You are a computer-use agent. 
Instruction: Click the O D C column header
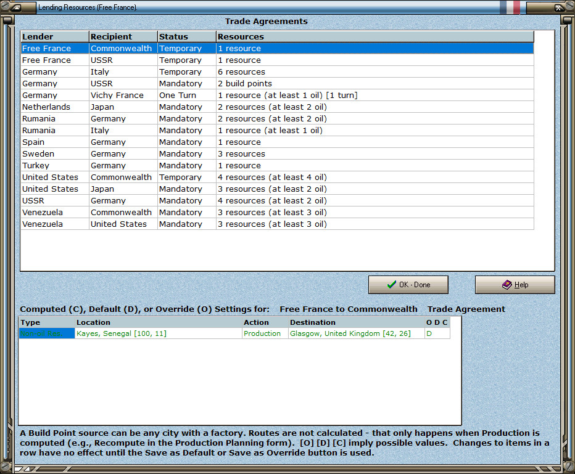coord(437,322)
